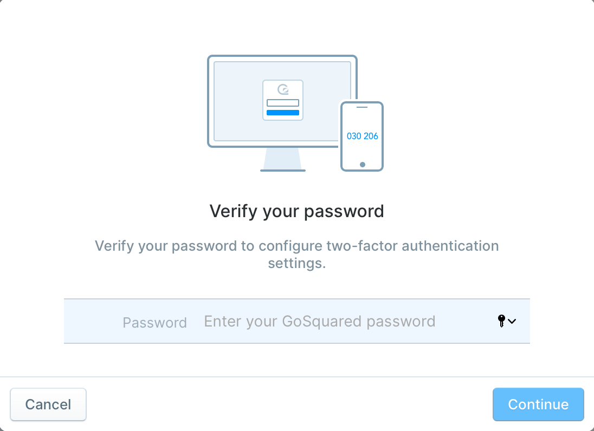Screen dimensions: 594x431
Task: Click the two-factor authentication description text
Action: [296, 254]
